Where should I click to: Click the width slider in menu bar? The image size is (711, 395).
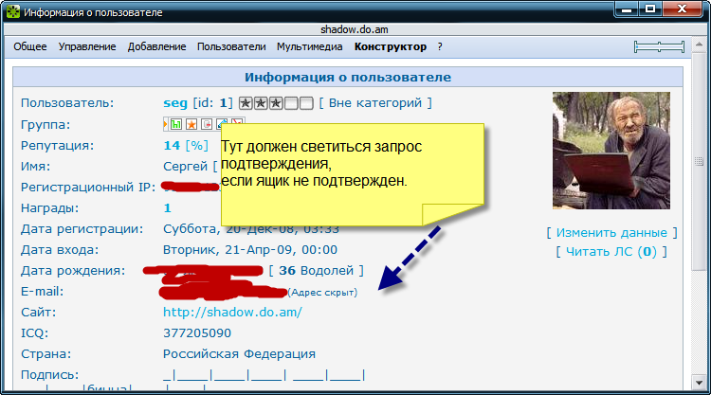pyautogui.click(x=659, y=46)
